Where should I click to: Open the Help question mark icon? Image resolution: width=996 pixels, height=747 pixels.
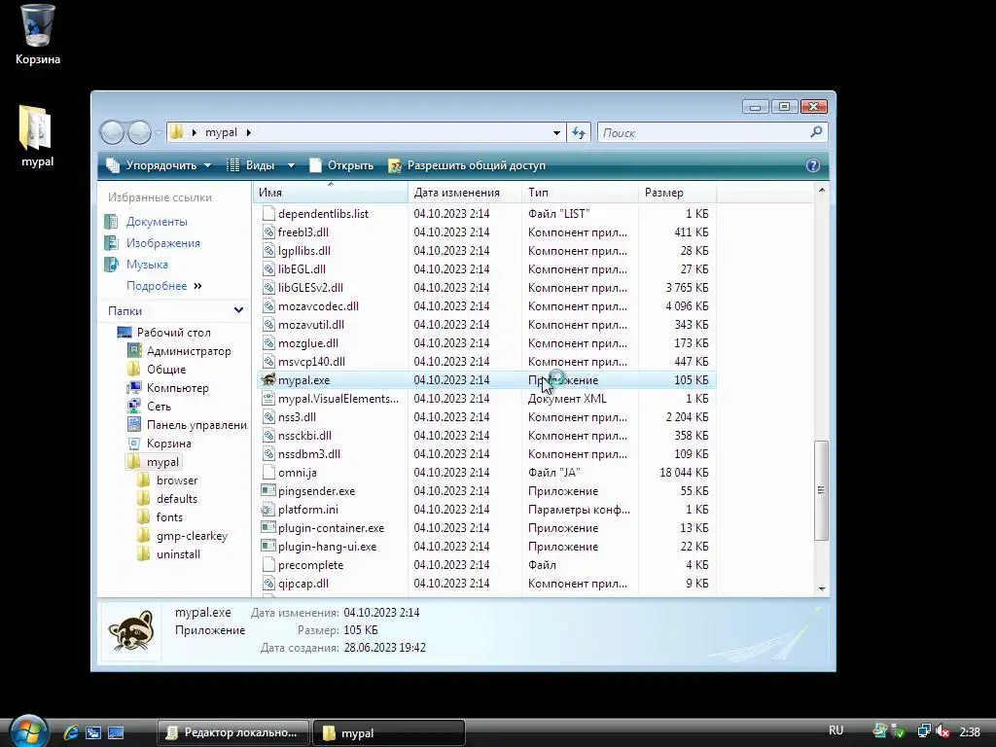[812, 165]
